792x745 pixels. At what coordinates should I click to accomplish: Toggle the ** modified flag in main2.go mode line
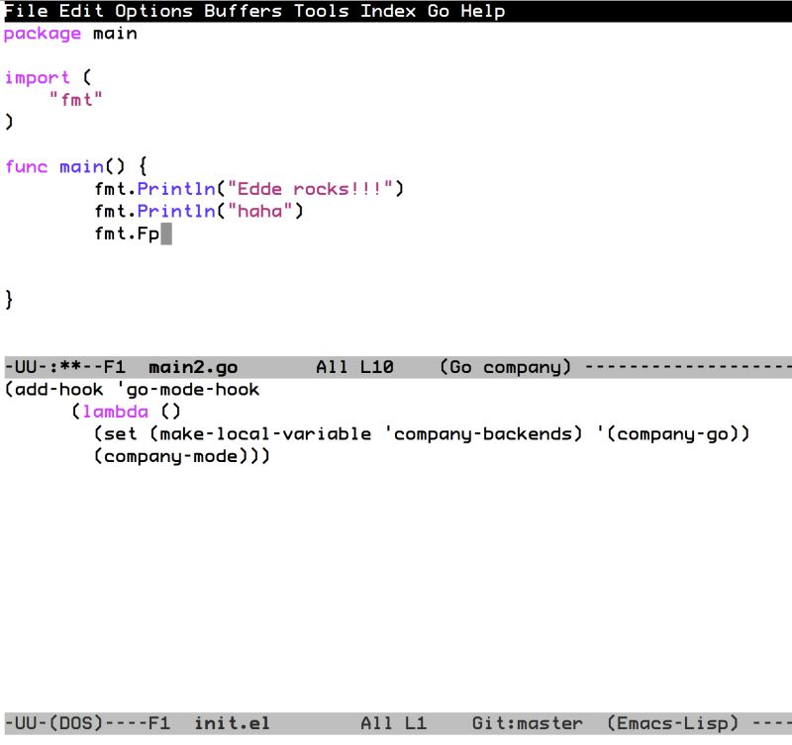pyautogui.click(x=69, y=366)
